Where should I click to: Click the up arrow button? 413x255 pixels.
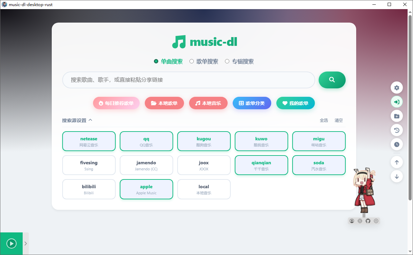pos(397,162)
